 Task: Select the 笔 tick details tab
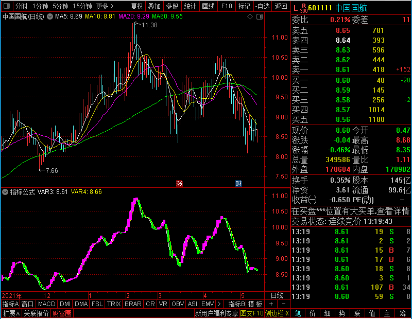298,313
